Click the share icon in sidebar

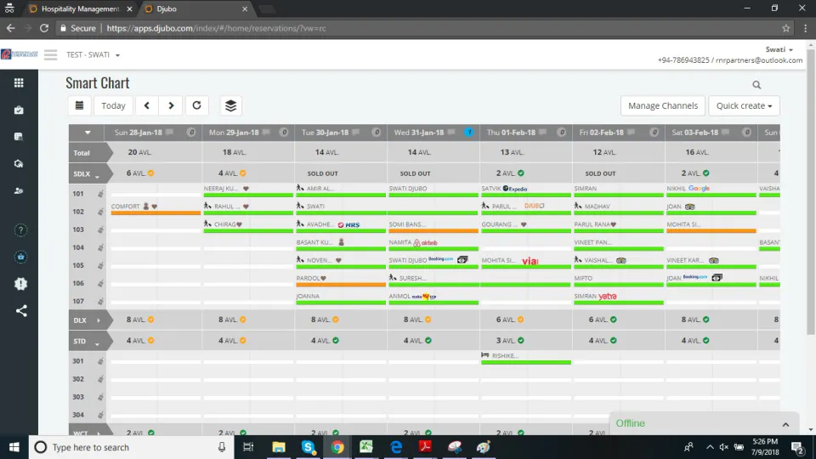click(x=20, y=311)
